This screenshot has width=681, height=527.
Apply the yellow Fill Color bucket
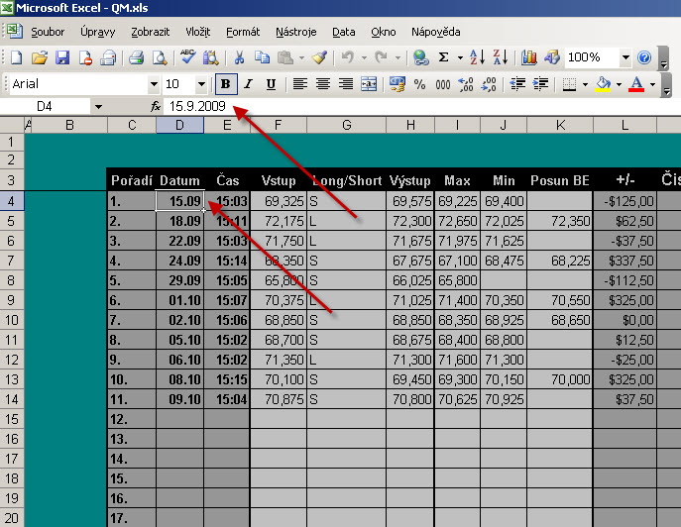coord(604,84)
